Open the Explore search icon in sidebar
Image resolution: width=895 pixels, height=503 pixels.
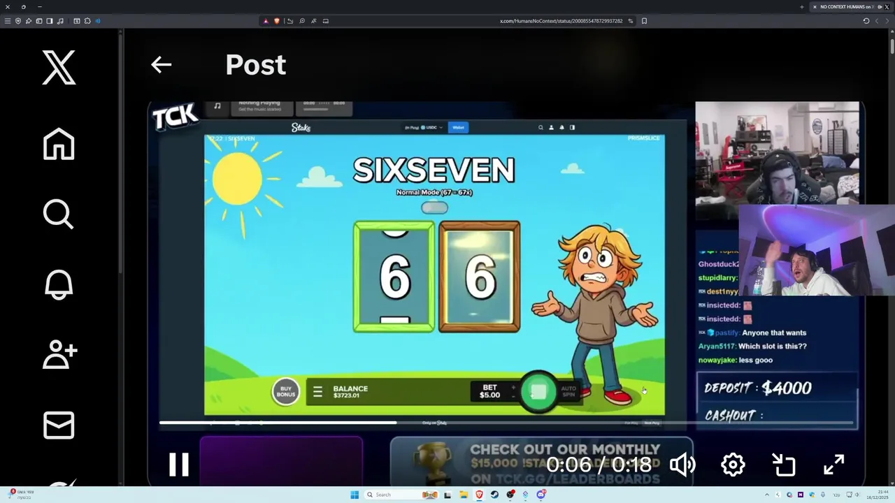point(59,214)
